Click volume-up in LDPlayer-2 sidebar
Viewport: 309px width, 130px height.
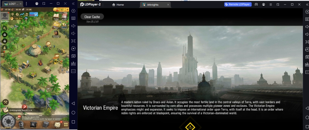tap(307, 27)
